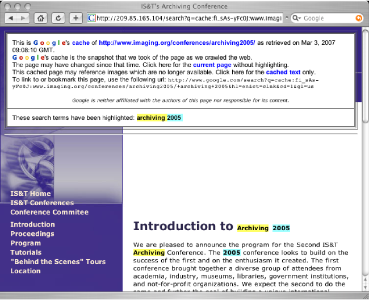Follow the 'cached text' link

(283, 72)
